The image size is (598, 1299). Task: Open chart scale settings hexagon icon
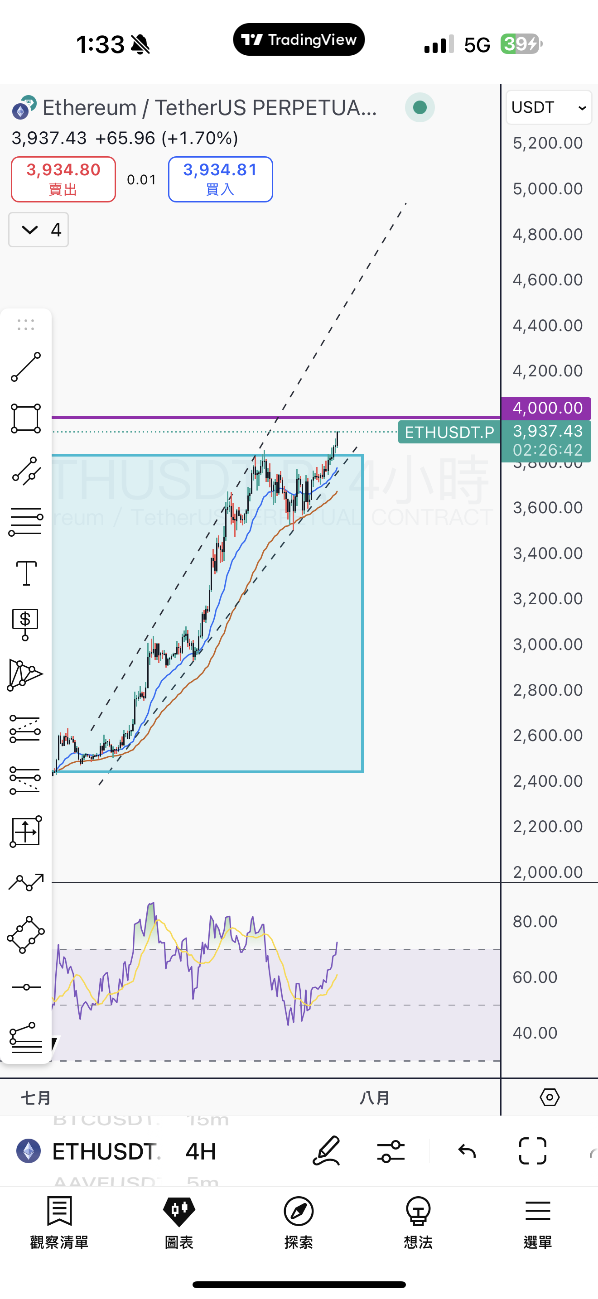click(x=550, y=1097)
